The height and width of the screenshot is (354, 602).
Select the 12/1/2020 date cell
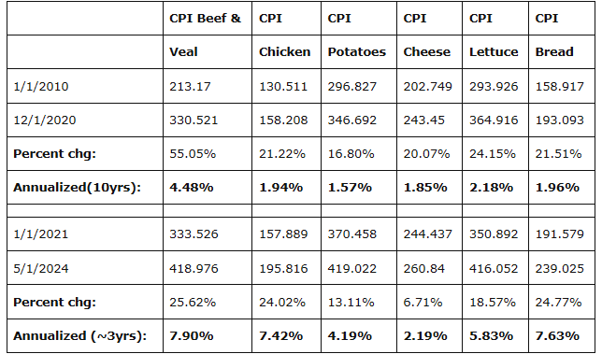click(x=85, y=120)
